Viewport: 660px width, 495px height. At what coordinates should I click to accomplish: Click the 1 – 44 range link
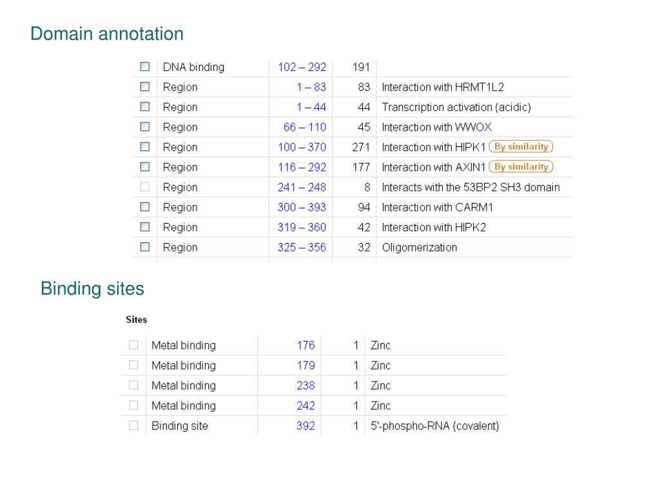pos(311,107)
